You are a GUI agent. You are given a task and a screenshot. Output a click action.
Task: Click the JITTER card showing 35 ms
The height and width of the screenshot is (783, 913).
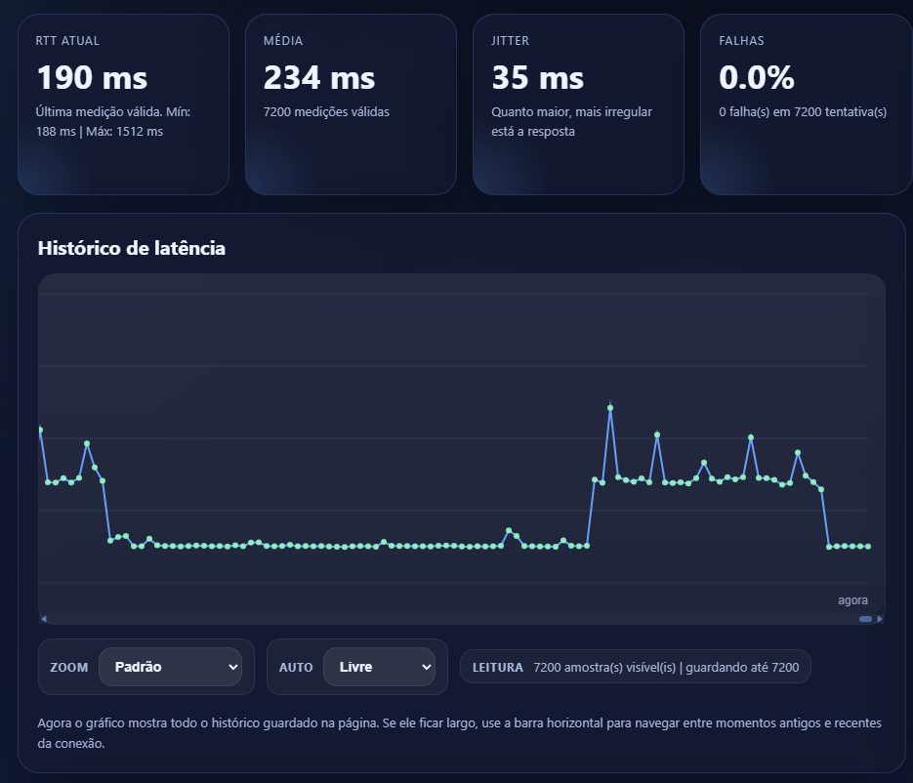(x=578, y=103)
